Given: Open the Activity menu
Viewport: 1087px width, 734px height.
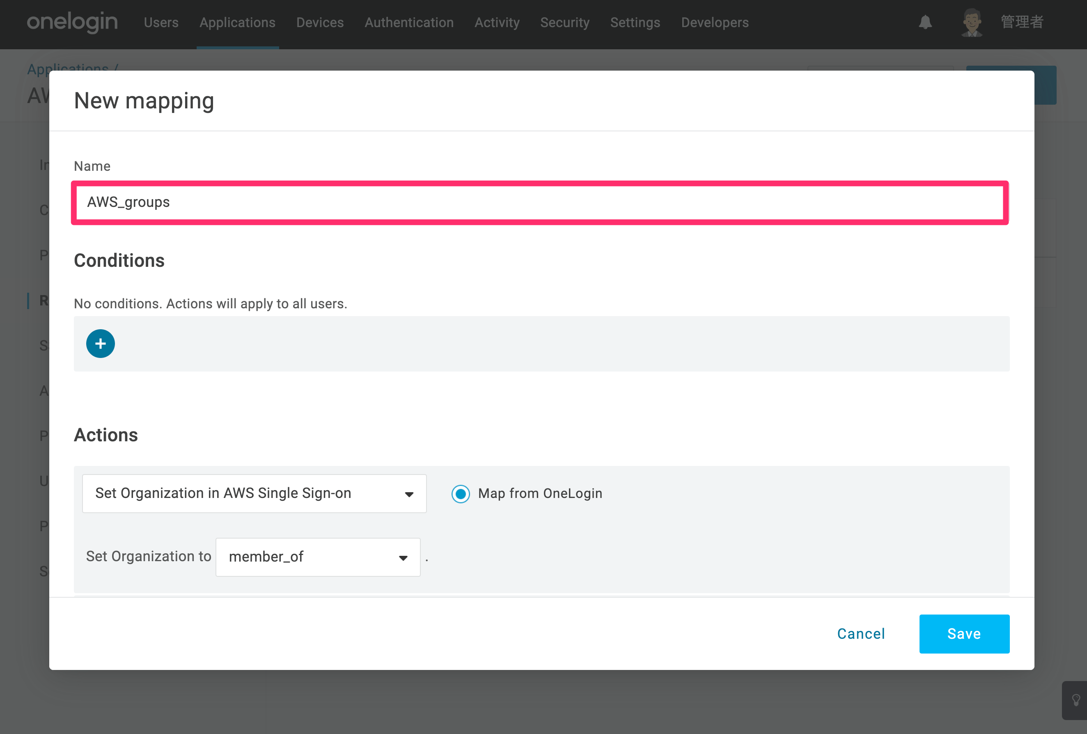Looking at the screenshot, I should tap(497, 23).
